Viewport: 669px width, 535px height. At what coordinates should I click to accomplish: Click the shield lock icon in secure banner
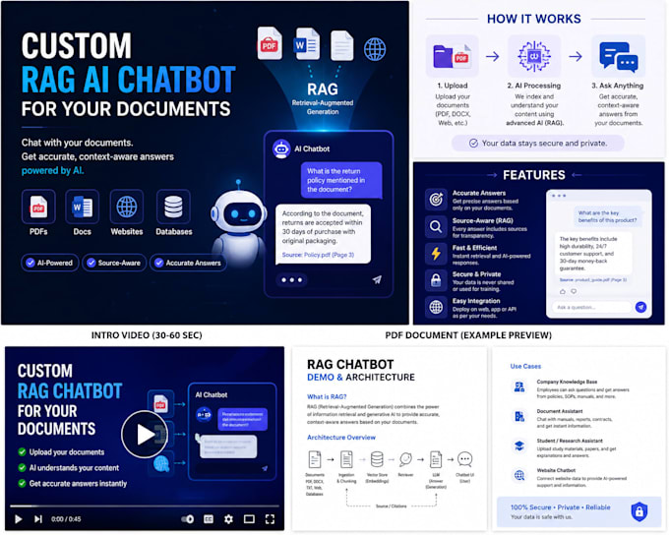pyautogui.click(x=639, y=511)
